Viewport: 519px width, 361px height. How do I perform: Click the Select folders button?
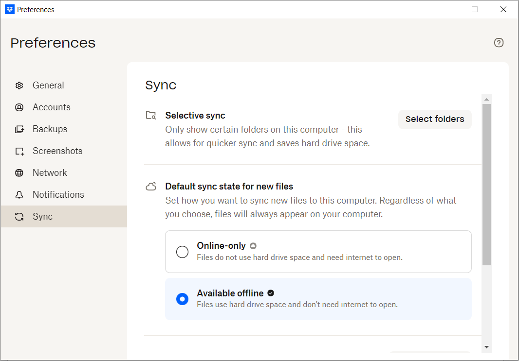click(x=435, y=119)
